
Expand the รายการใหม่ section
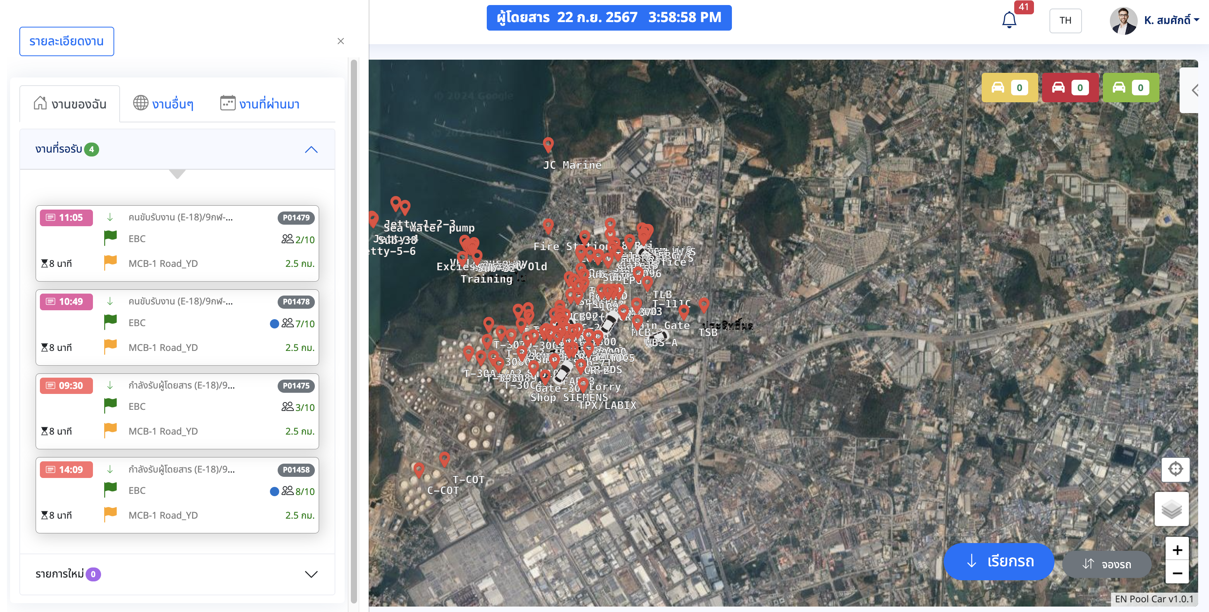click(x=311, y=574)
